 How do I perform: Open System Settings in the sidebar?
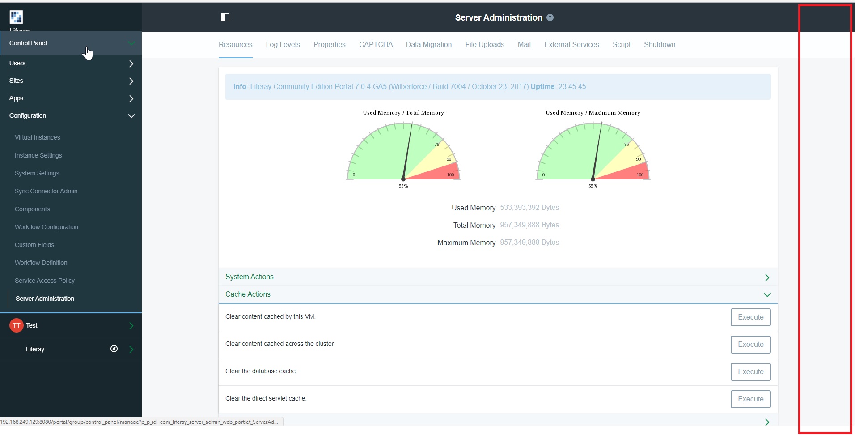coord(37,173)
